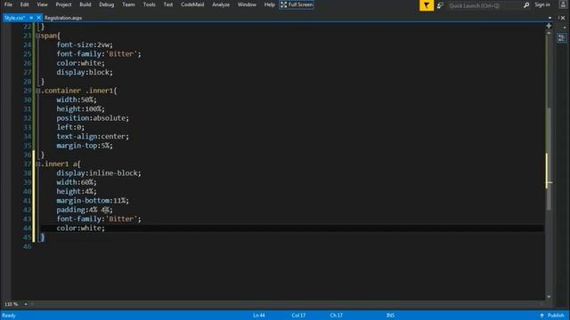This screenshot has width=570, height=320.
Task: Open the Window menu
Action: [x=247, y=4]
